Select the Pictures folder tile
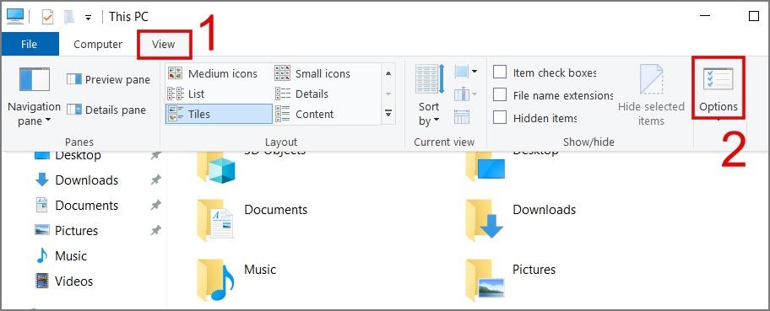The height and width of the screenshot is (311, 770). click(x=510, y=280)
